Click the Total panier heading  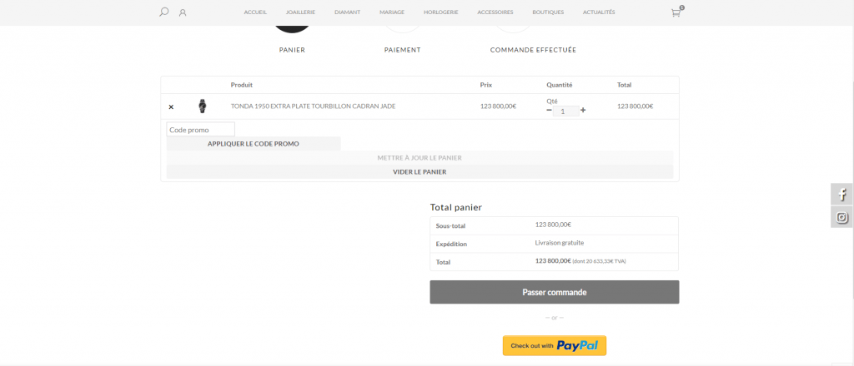click(x=456, y=207)
